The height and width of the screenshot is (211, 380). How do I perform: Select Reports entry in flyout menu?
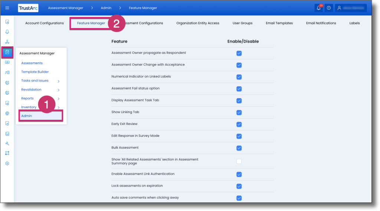tap(27, 98)
